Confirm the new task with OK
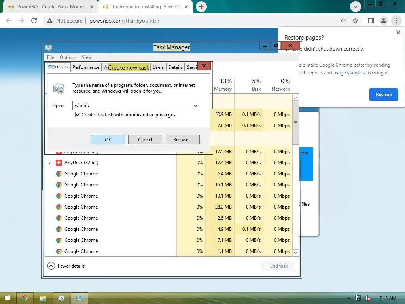 coord(108,140)
